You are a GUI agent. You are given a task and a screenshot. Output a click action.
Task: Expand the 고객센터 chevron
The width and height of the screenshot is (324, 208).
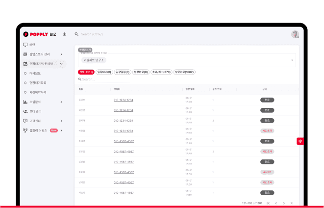click(x=61, y=121)
